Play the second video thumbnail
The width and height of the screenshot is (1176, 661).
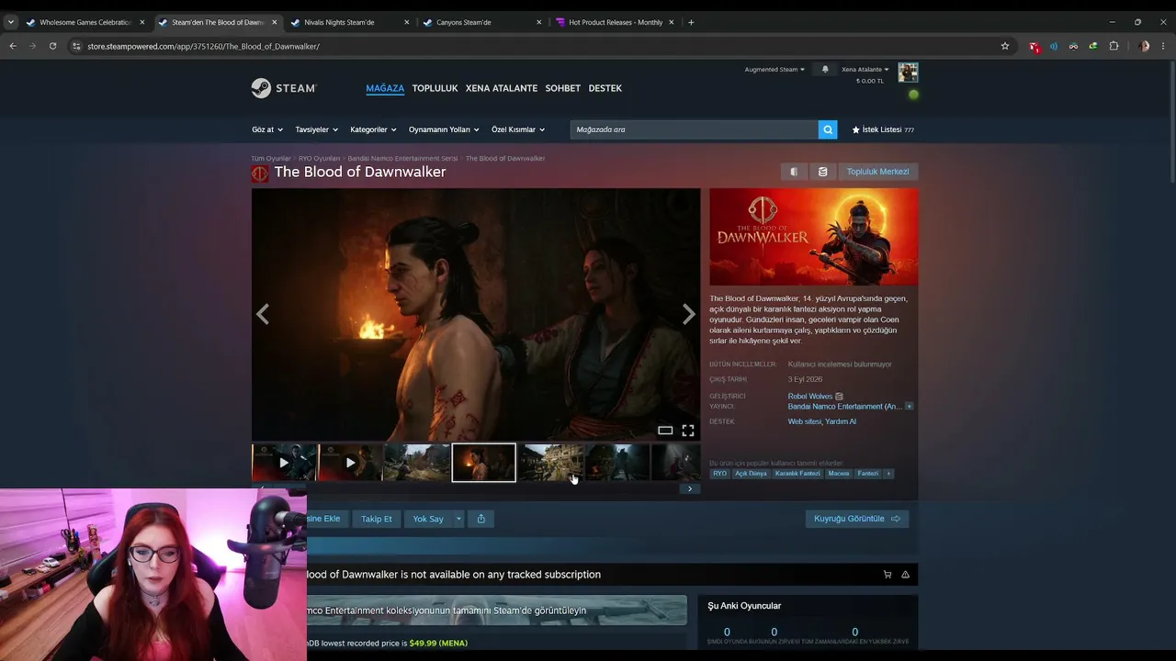coord(350,463)
